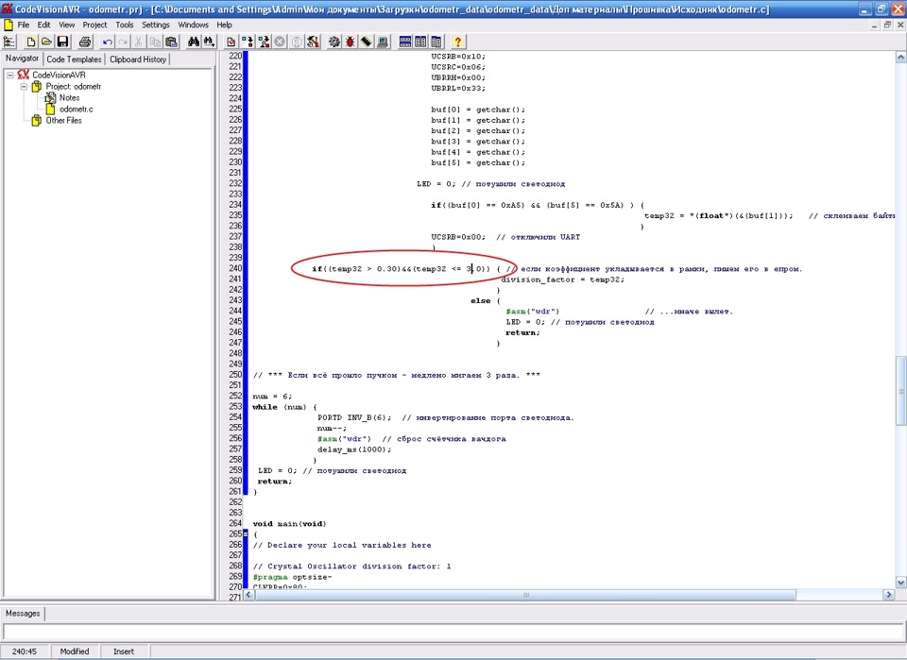The image size is (907, 660).
Task: Select Notes in the project tree
Action: 69,97
